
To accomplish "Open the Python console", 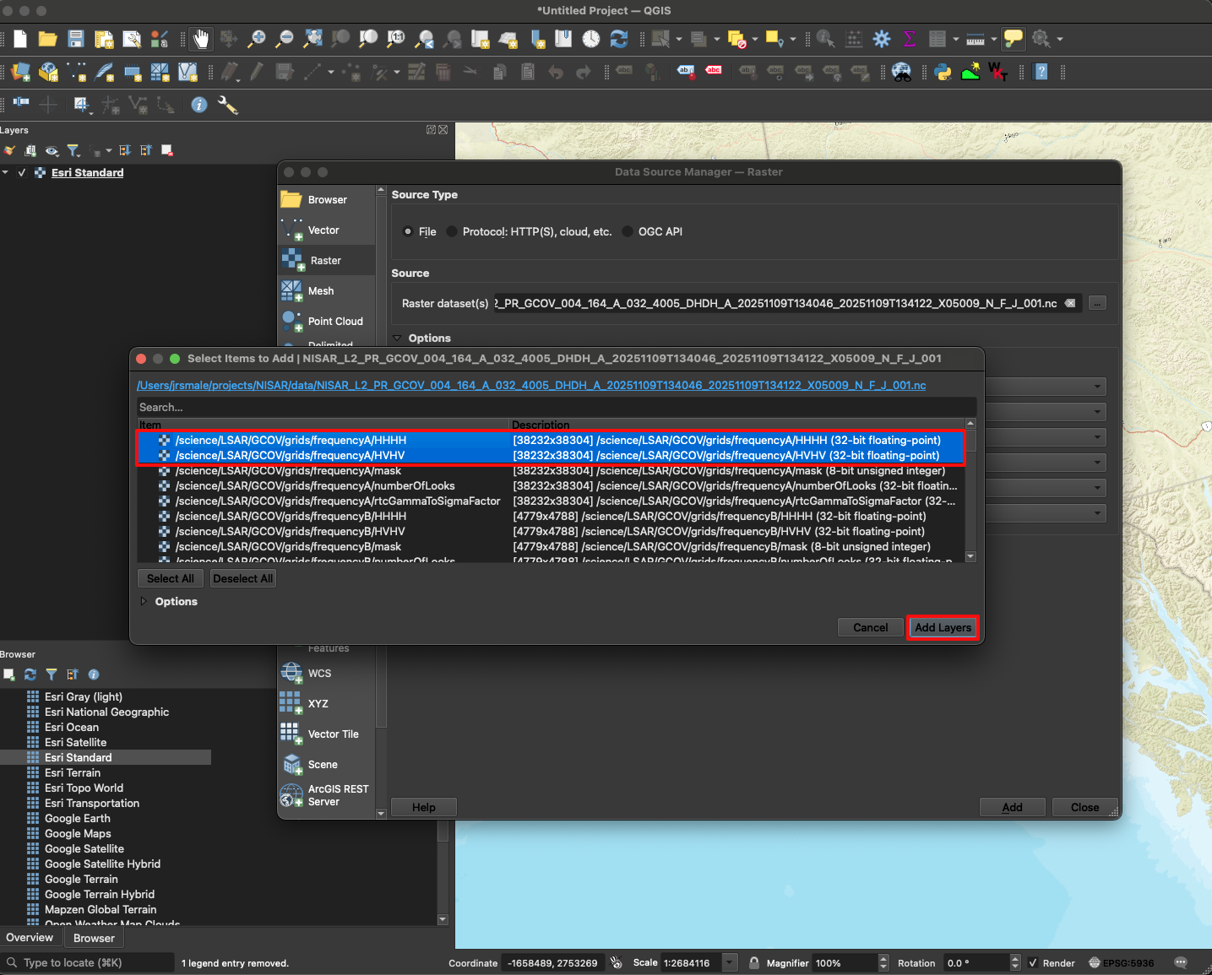I will pos(943,73).
